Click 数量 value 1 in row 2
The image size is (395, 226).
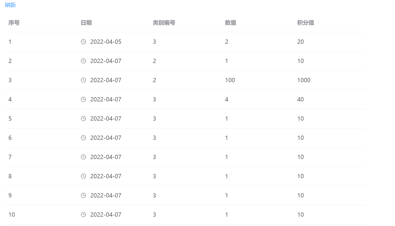pyautogui.click(x=227, y=61)
